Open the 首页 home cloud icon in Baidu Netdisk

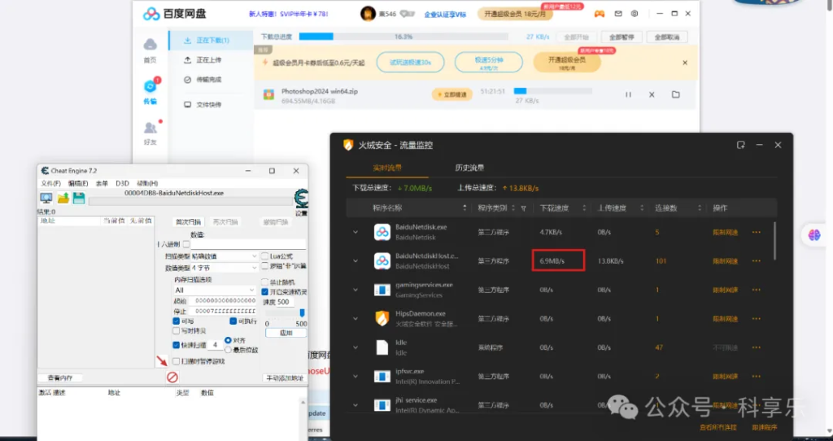tap(150, 44)
